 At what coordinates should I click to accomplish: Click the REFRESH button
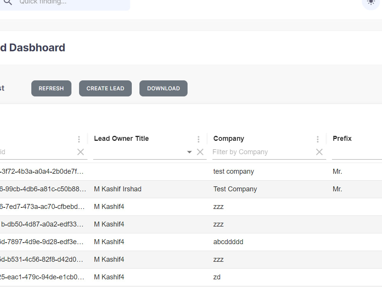pyautogui.click(x=51, y=88)
